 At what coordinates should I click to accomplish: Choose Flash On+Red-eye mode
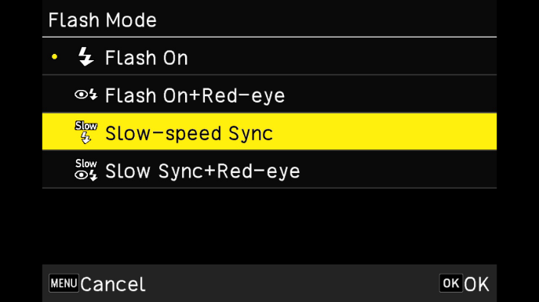click(270, 94)
